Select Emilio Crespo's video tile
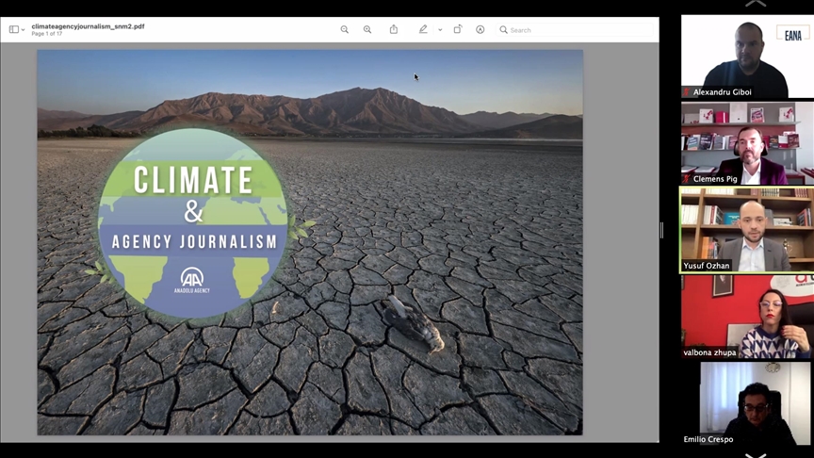The width and height of the screenshot is (814, 458). (x=747, y=403)
